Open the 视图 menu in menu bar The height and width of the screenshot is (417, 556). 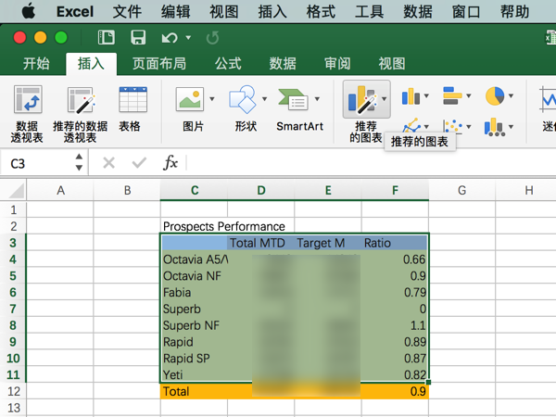(x=223, y=12)
